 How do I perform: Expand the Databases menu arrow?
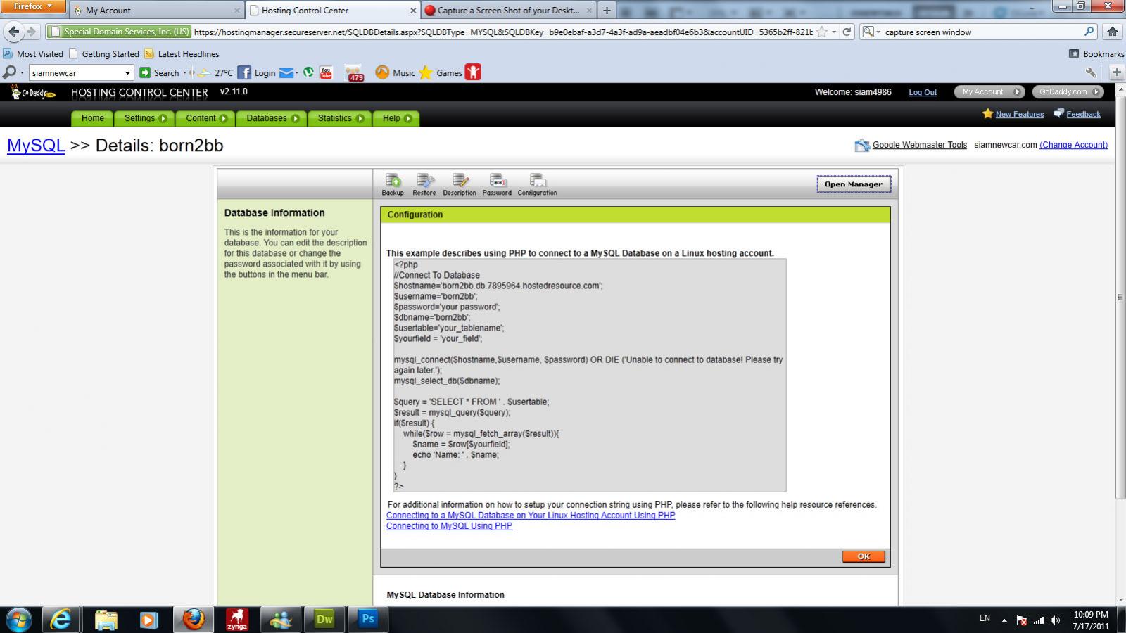[x=295, y=118]
